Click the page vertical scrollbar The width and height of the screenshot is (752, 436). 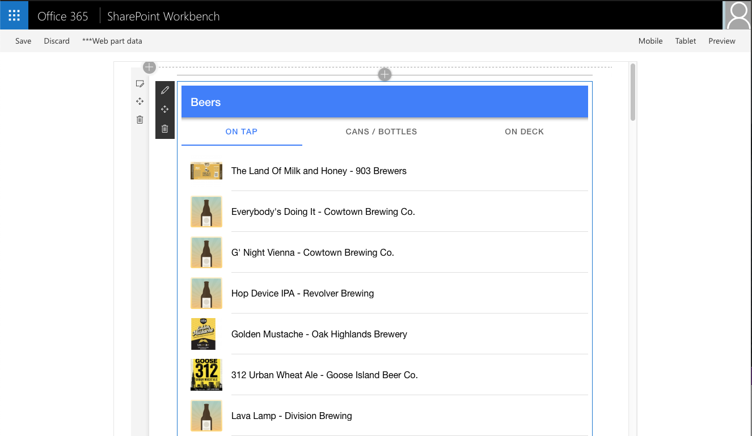pos(633,92)
